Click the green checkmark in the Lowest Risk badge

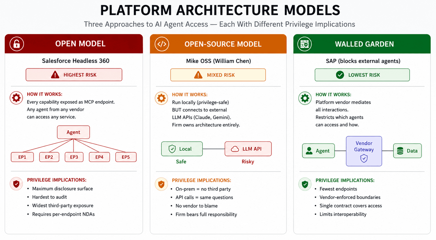(x=340, y=75)
